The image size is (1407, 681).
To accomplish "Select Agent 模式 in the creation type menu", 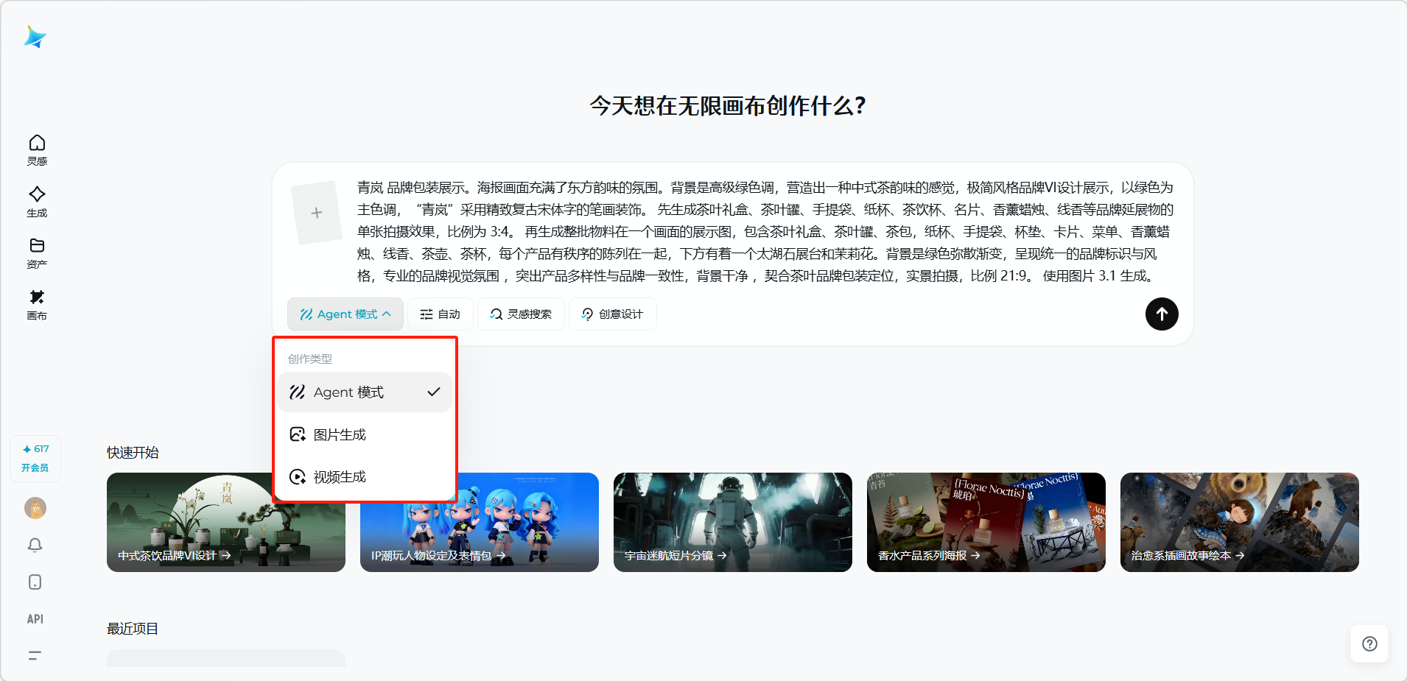I will pos(365,392).
